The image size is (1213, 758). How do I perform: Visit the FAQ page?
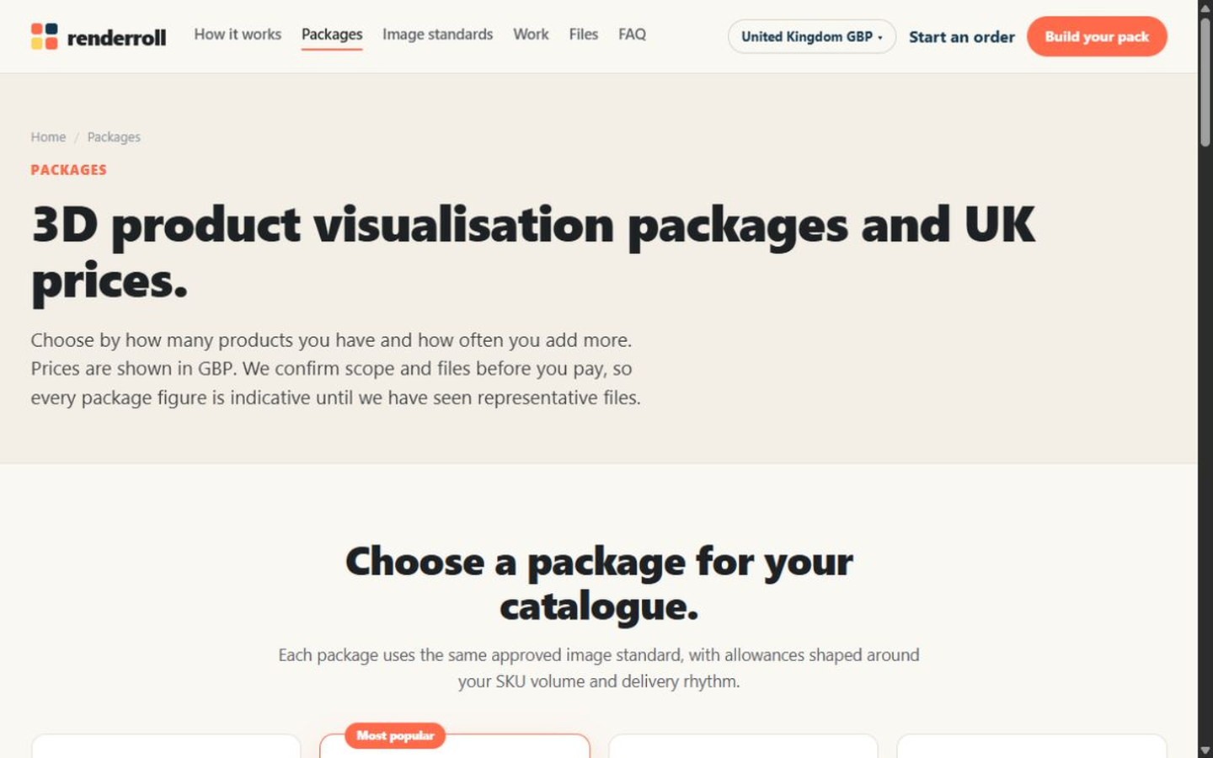[x=632, y=35]
